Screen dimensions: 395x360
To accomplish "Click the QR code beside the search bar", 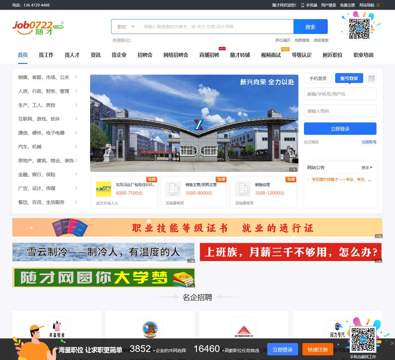I will [x=359, y=28].
